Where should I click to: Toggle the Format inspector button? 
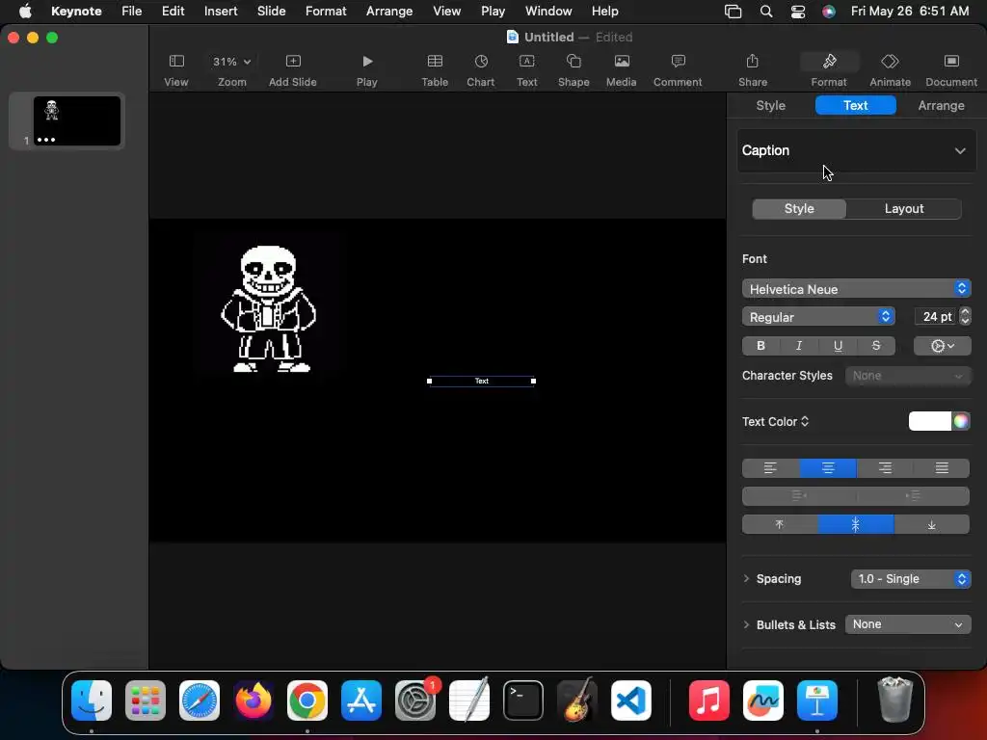click(829, 69)
